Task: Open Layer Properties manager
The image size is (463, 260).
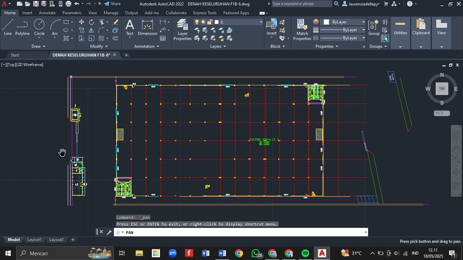Action: coord(182,29)
